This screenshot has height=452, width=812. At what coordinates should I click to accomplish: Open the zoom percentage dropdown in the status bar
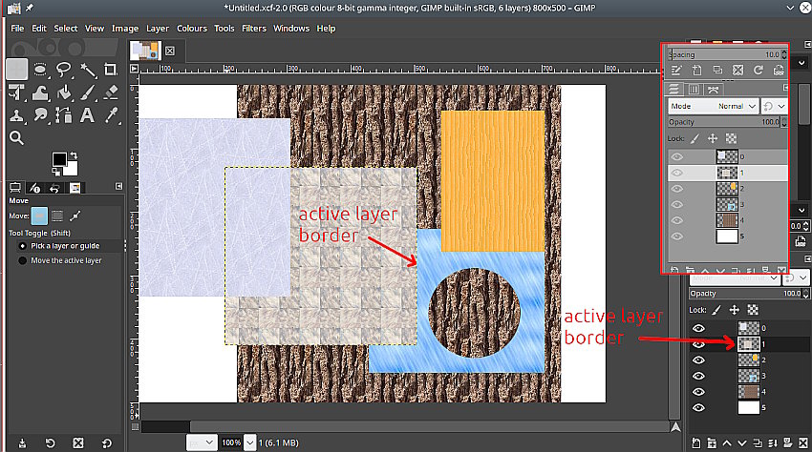248,443
